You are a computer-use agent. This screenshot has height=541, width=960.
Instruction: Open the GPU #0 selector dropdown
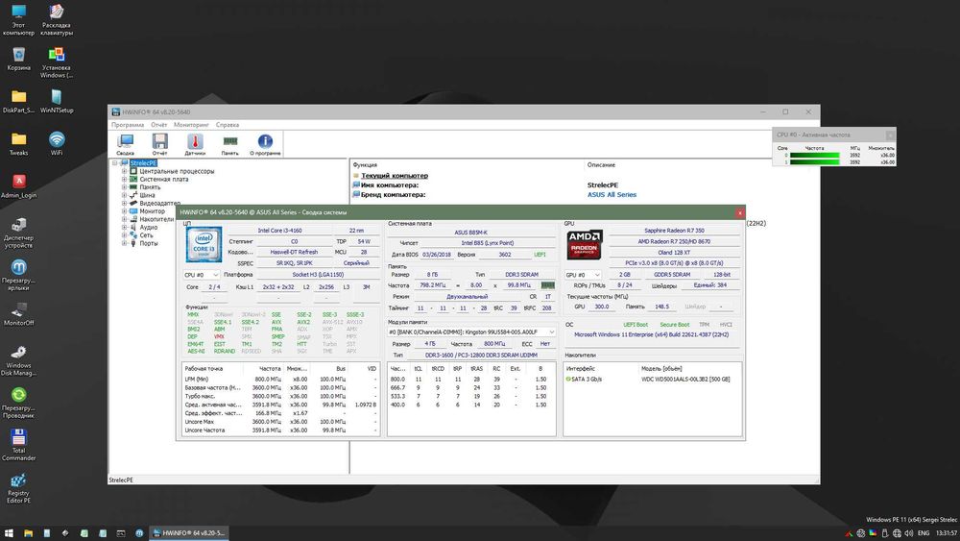pos(583,275)
